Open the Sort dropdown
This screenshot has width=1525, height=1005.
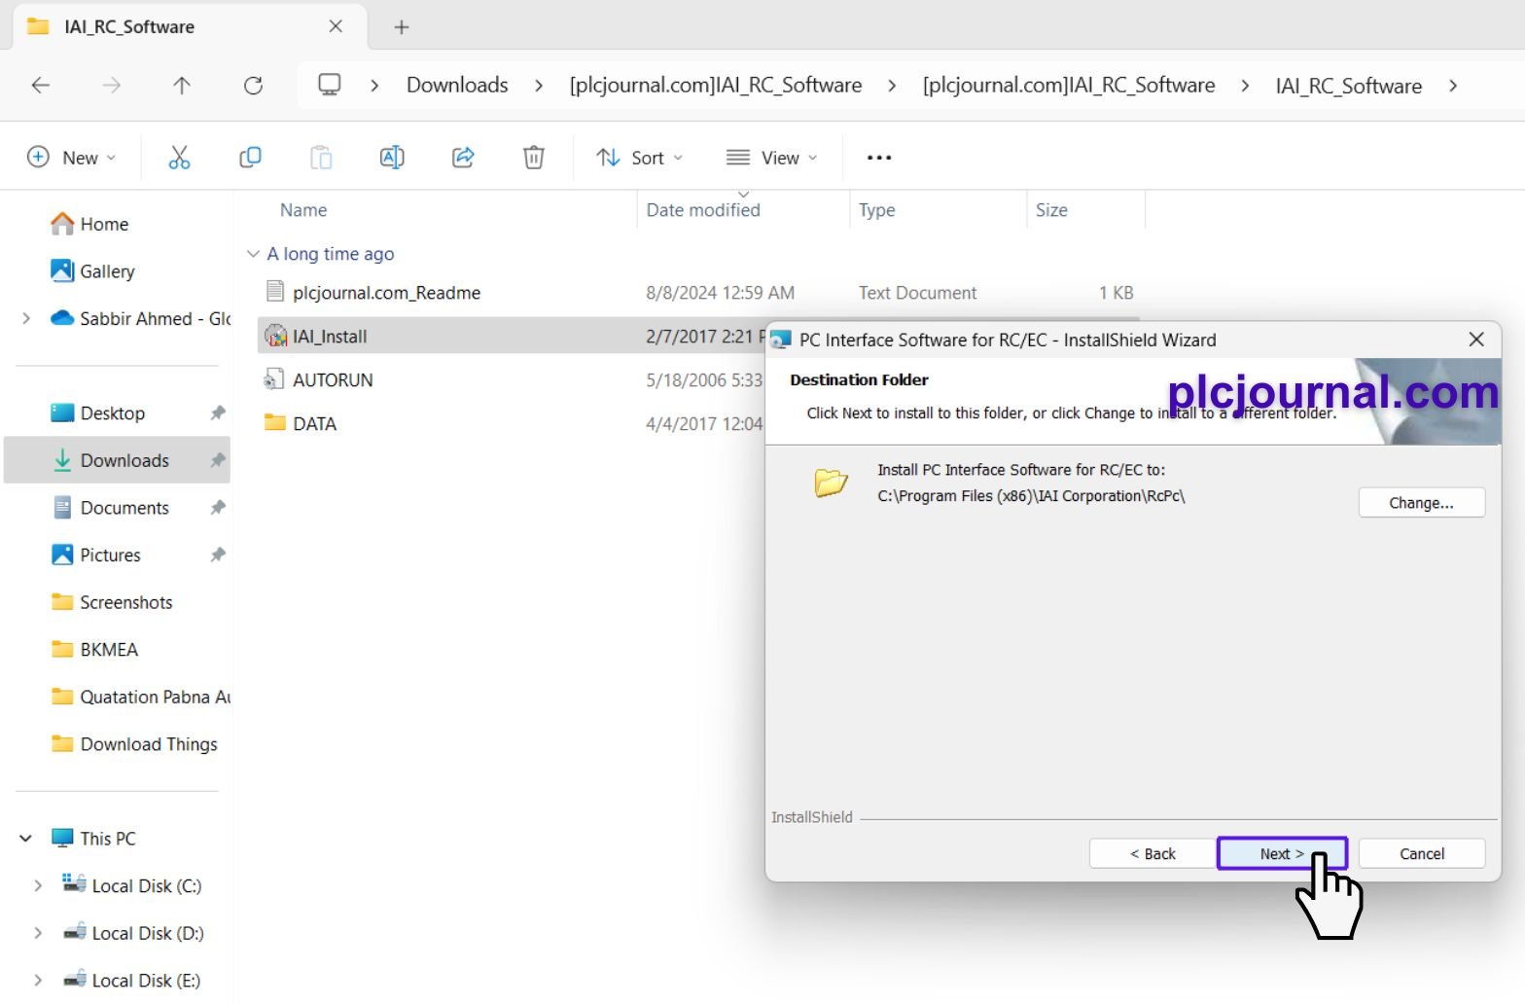coord(639,158)
